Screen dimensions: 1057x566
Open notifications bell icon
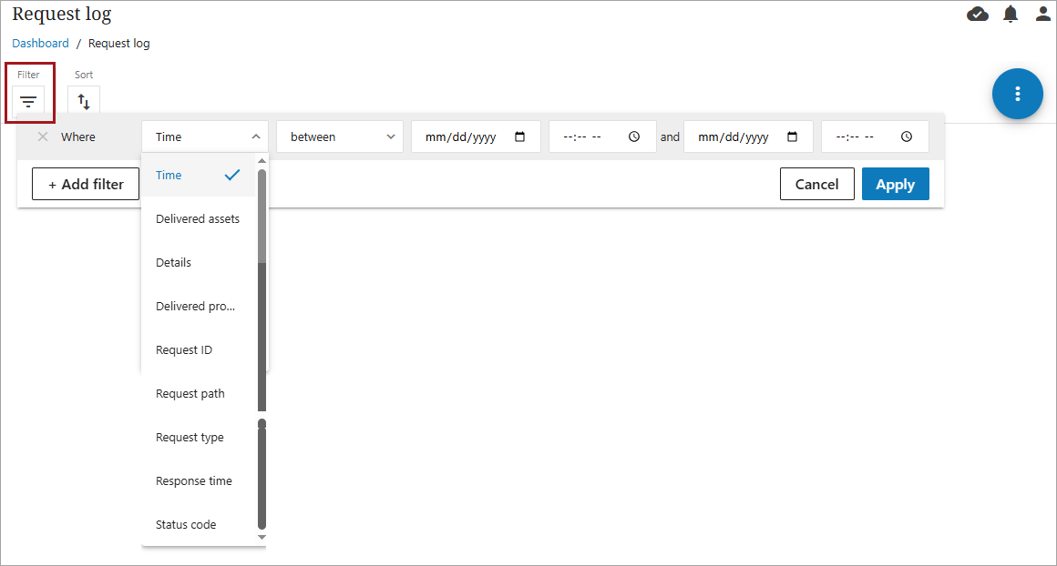tap(1011, 14)
